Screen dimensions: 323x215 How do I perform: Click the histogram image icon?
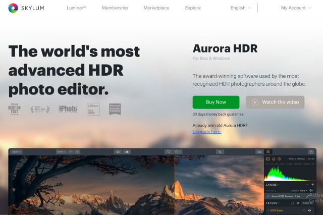[x=268, y=159]
